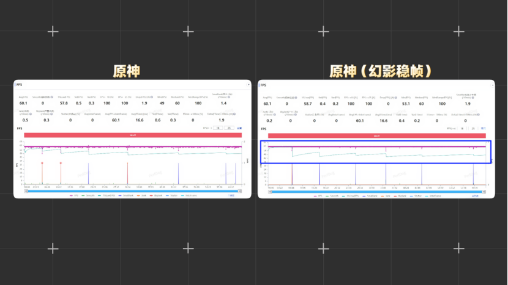The height and width of the screenshot is (285, 508).
Task: Click the FPS threshold field 18 in left panel
Action: point(218,128)
